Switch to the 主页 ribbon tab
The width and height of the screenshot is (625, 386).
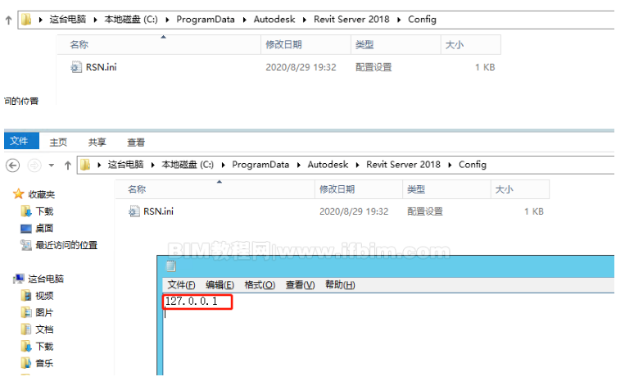[x=58, y=142]
